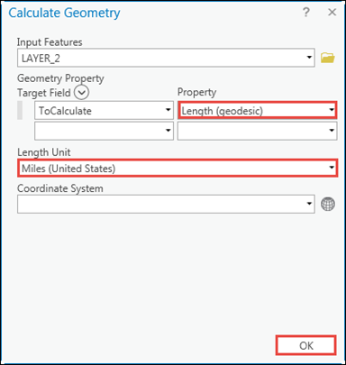
Task: Click the LAYER_2 input features text box
Action: [x=166, y=58]
